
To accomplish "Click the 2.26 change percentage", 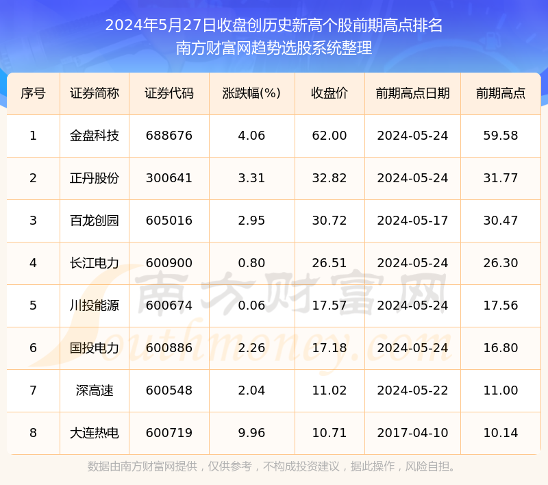I will pyautogui.click(x=251, y=348).
